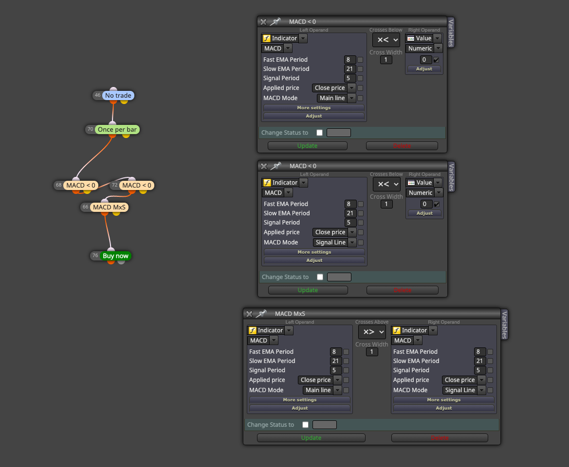Click Delete in the MACD MxS panel
This screenshot has height=467, width=569.
tap(440, 438)
